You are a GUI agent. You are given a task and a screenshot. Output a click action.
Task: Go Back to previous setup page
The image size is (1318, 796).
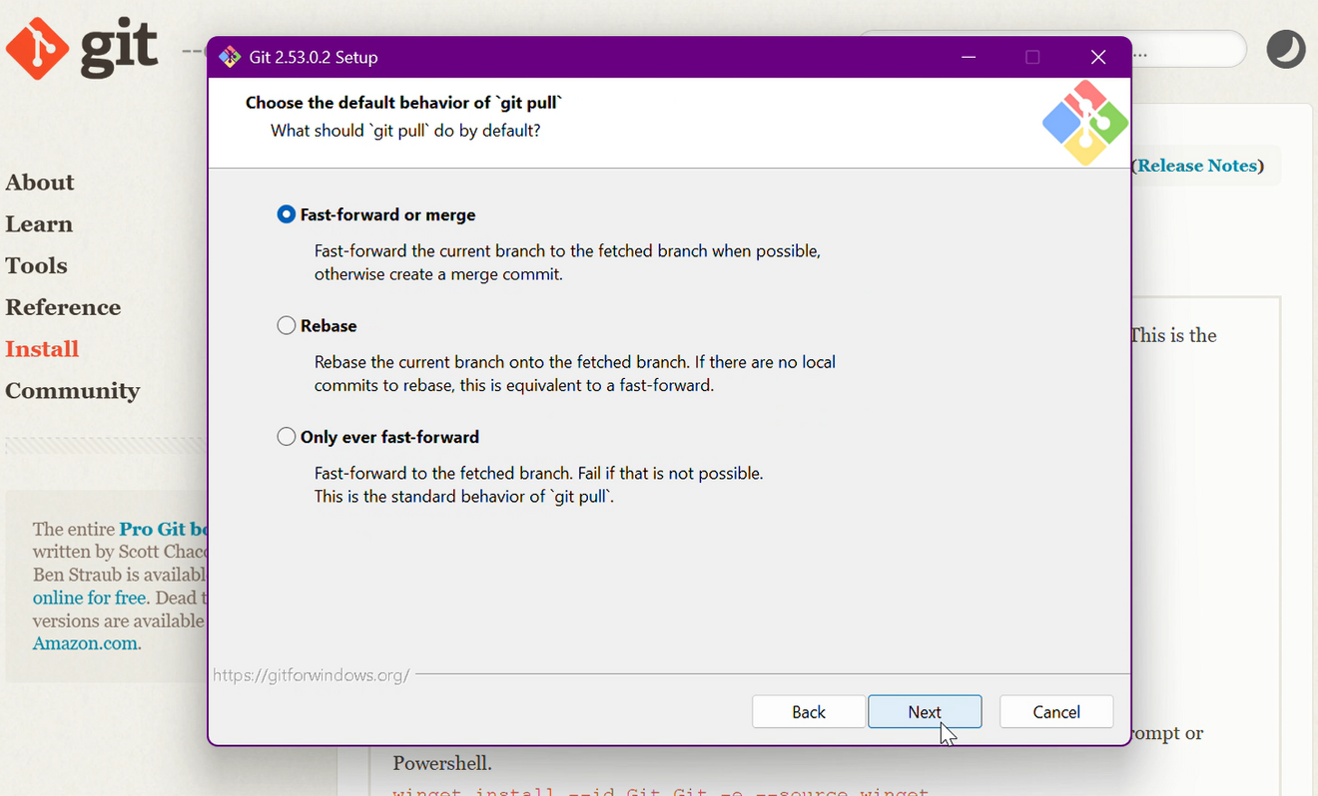[x=809, y=712]
